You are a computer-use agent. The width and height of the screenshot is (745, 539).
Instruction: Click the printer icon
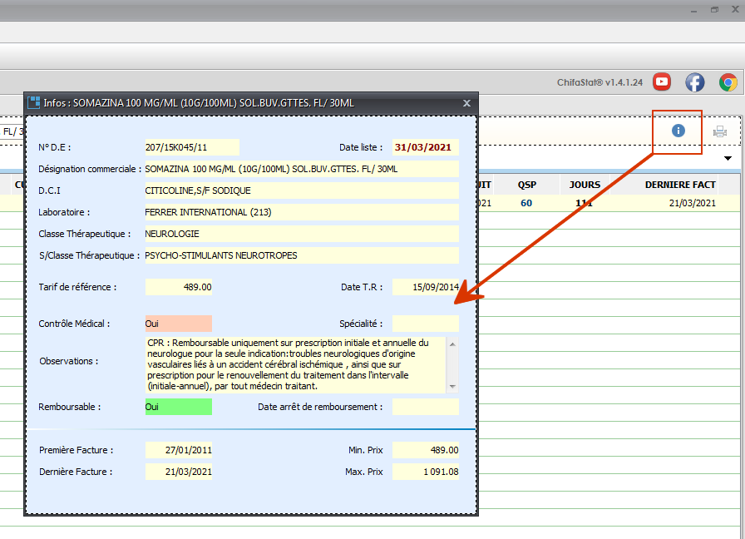point(720,131)
